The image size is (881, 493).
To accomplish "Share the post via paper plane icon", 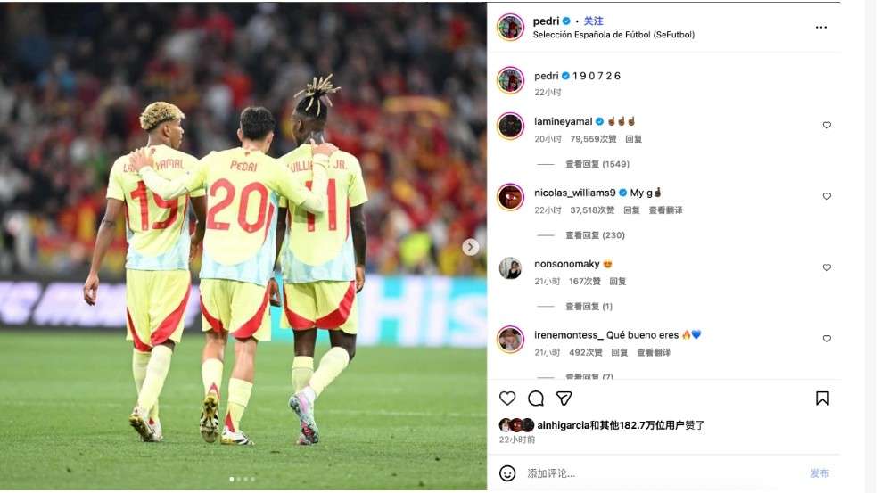I will click(x=564, y=399).
